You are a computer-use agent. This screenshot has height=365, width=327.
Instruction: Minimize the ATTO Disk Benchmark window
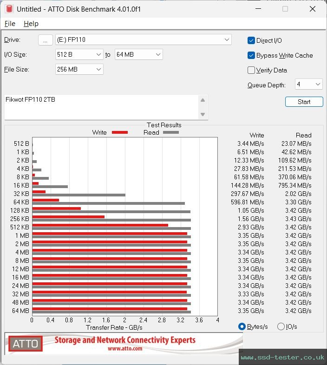258,9
